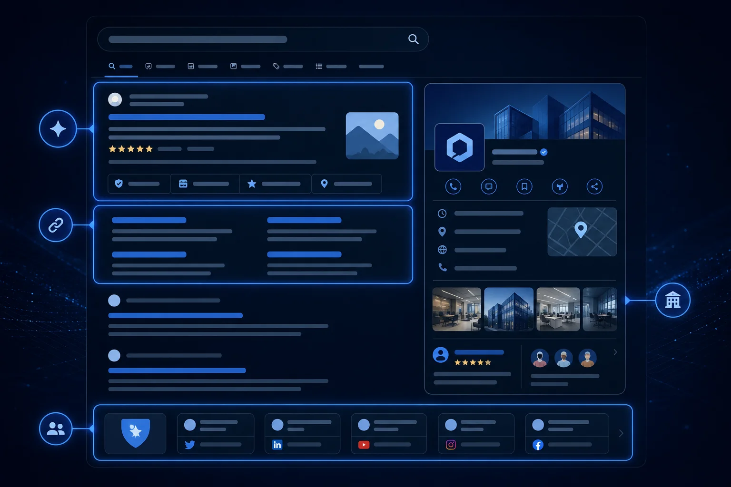Click the search input field
Image resolution: width=731 pixels, height=487 pixels.
coord(263,39)
